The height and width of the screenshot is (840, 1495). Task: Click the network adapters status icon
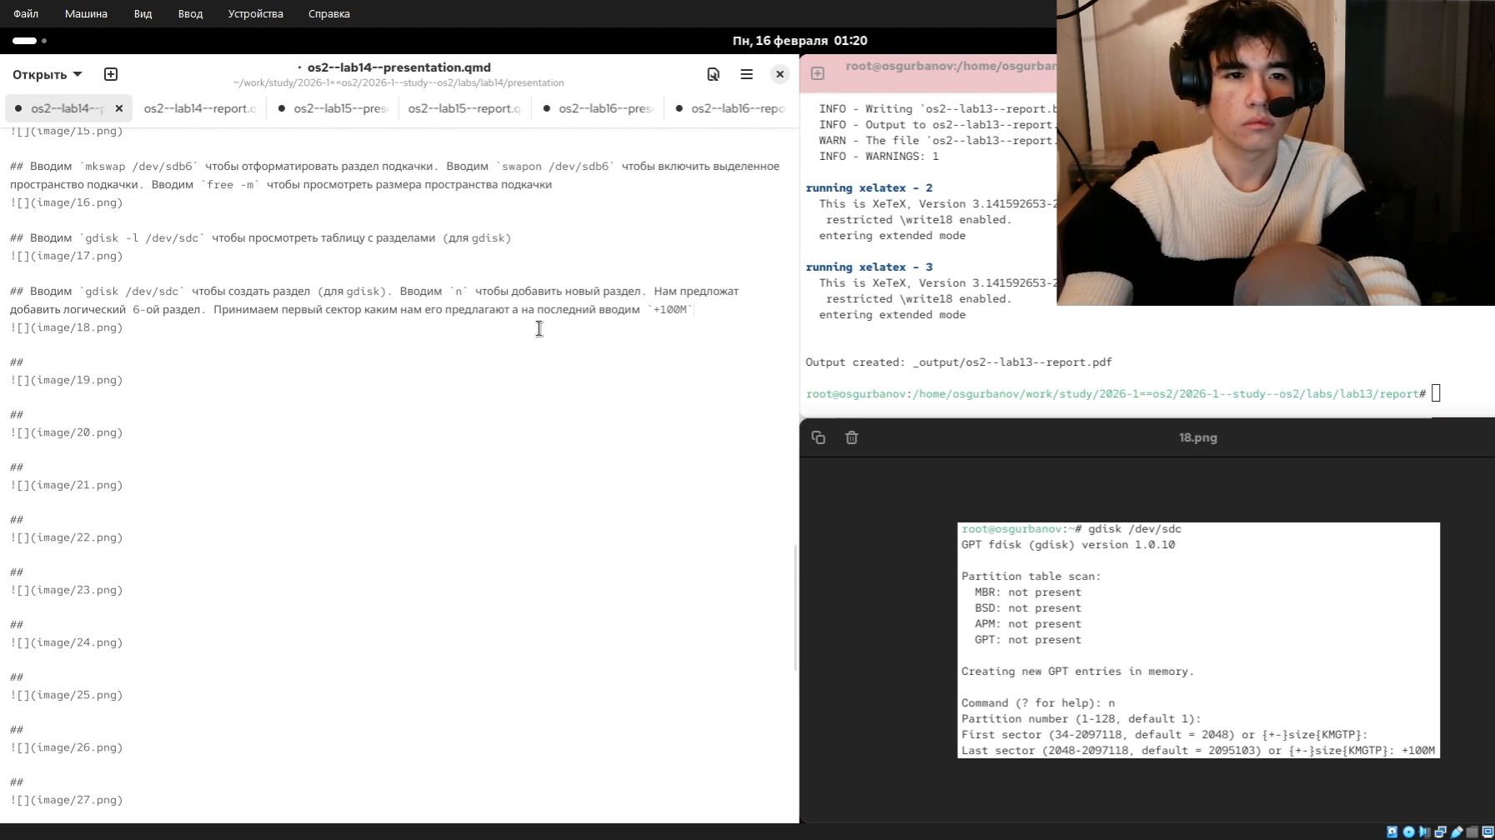pos(1440,832)
